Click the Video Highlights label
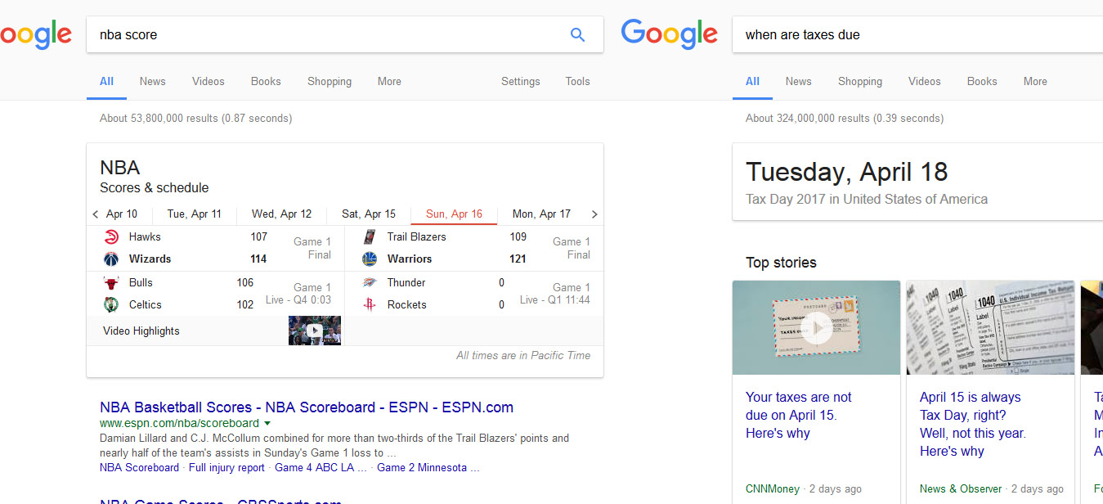This screenshot has height=504, width=1103. pyautogui.click(x=141, y=331)
